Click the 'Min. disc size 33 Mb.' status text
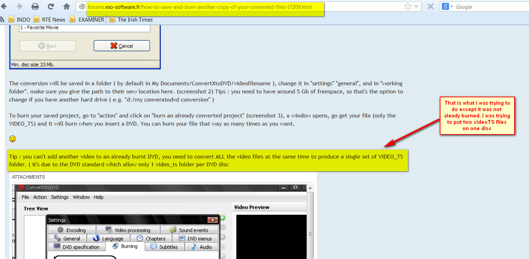This screenshot has height=259, width=529. click(x=33, y=64)
